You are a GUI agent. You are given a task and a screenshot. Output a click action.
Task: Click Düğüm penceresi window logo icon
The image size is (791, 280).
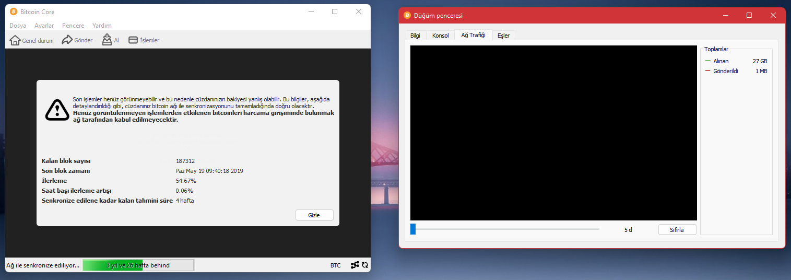coord(407,16)
